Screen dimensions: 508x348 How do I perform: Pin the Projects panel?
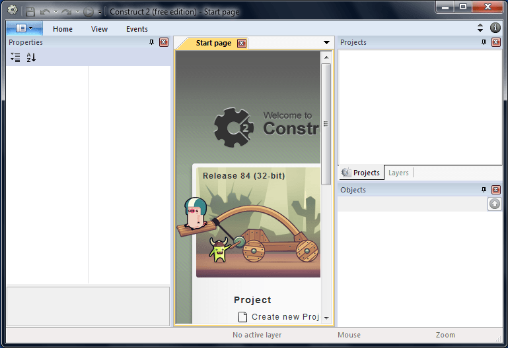484,42
